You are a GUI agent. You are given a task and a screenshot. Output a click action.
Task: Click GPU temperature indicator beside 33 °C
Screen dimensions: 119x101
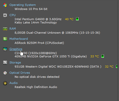pos(103,56)
